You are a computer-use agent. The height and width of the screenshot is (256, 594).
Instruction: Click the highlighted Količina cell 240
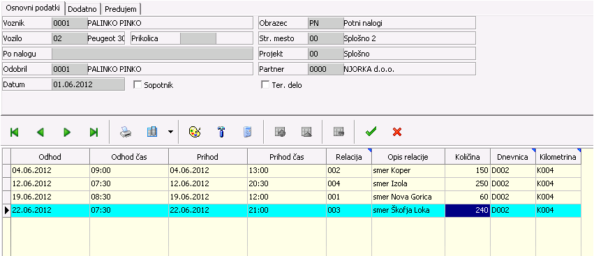pyautogui.click(x=468, y=211)
